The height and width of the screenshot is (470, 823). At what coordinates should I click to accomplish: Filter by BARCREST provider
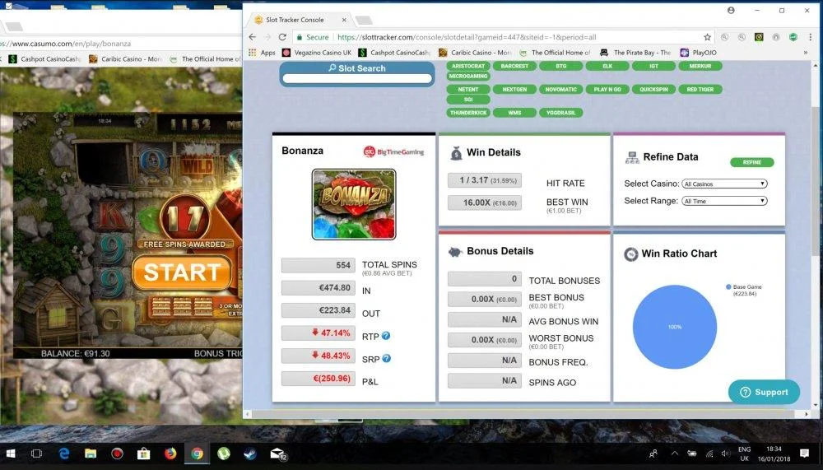[x=514, y=66]
